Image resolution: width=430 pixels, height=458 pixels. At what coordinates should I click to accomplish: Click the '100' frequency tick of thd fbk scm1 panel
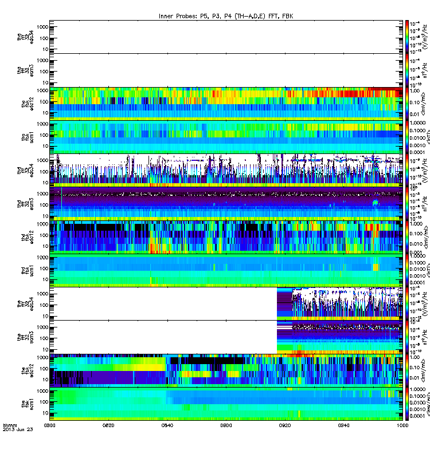(44, 269)
